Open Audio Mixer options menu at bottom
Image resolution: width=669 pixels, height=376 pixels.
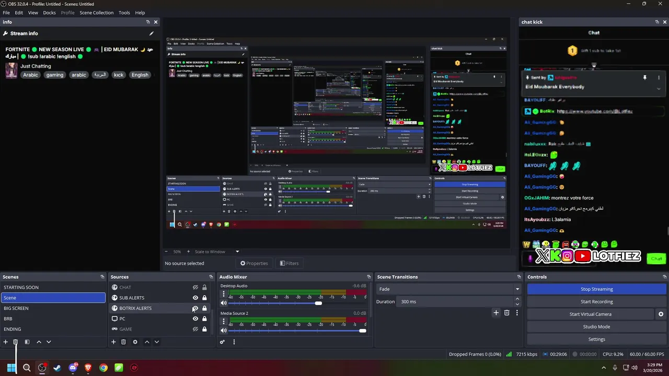[x=234, y=342]
